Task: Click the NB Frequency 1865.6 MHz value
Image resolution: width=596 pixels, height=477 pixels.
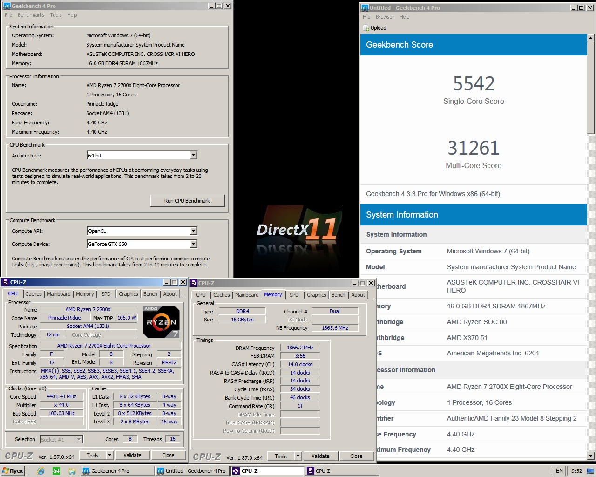Action: 335,328
